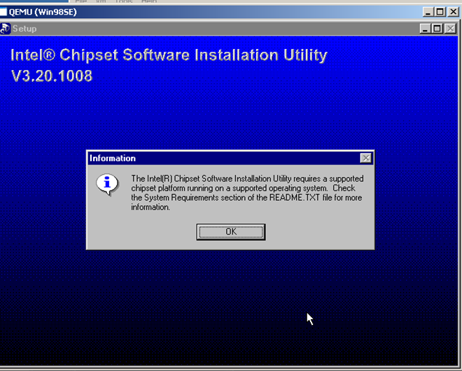This screenshot has height=371, width=462.
Task: Close the QEMU (Win98SE) window
Action: tap(454, 12)
